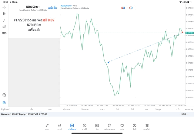194x135 pixels.
Task: Open the บัญชี accounts tab
Action: click(134, 127)
